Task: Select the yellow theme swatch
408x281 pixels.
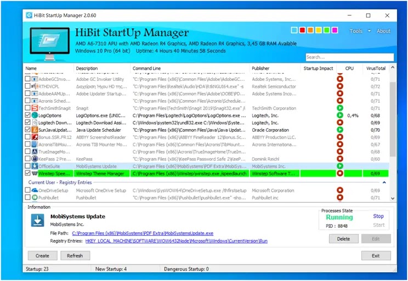Action: coord(319,31)
